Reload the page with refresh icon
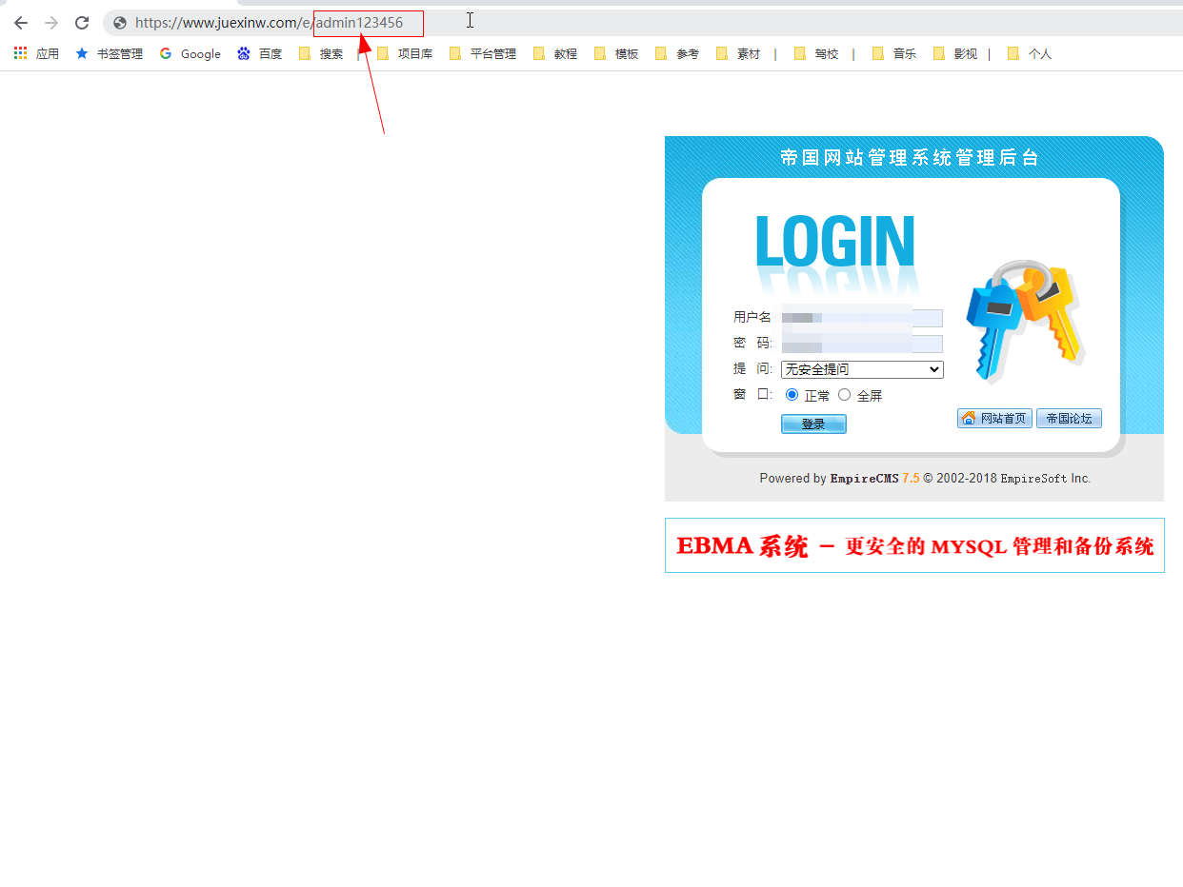Viewport: 1183px width, 887px height. [x=82, y=23]
